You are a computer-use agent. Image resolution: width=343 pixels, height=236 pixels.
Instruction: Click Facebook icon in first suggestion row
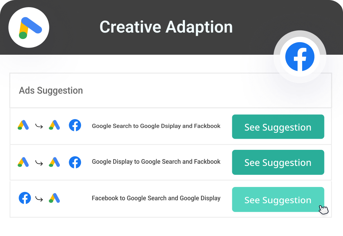[75, 125]
